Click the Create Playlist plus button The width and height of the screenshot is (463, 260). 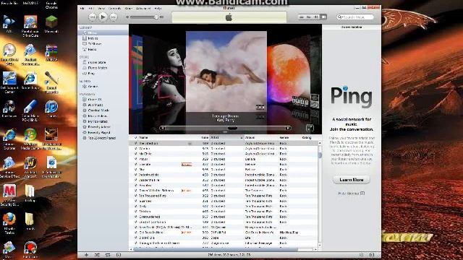coord(86,255)
